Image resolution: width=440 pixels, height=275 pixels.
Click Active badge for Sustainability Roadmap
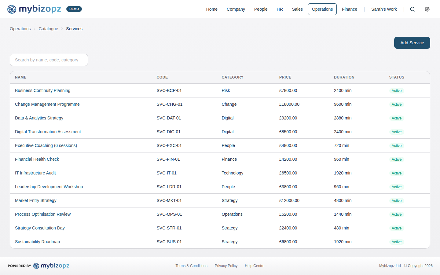click(397, 242)
